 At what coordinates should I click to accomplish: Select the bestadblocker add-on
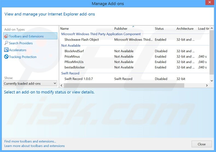[x=75, y=67]
